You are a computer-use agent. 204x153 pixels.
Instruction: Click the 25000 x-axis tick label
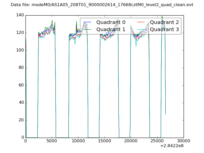pos(157,141)
